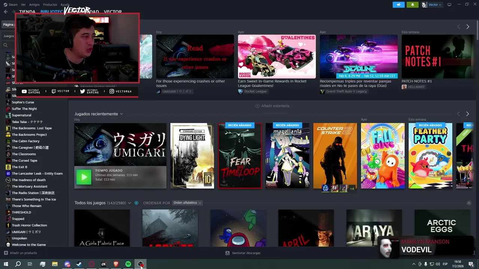Open the Windows action center notifications
The height and width of the screenshot is (269, 479).
click(471, 264)
